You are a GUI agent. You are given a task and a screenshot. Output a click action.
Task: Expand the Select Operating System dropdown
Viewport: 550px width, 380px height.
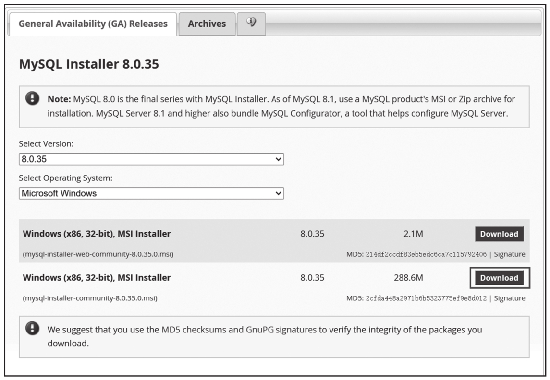pyautogui.click(x=151, y=193)
